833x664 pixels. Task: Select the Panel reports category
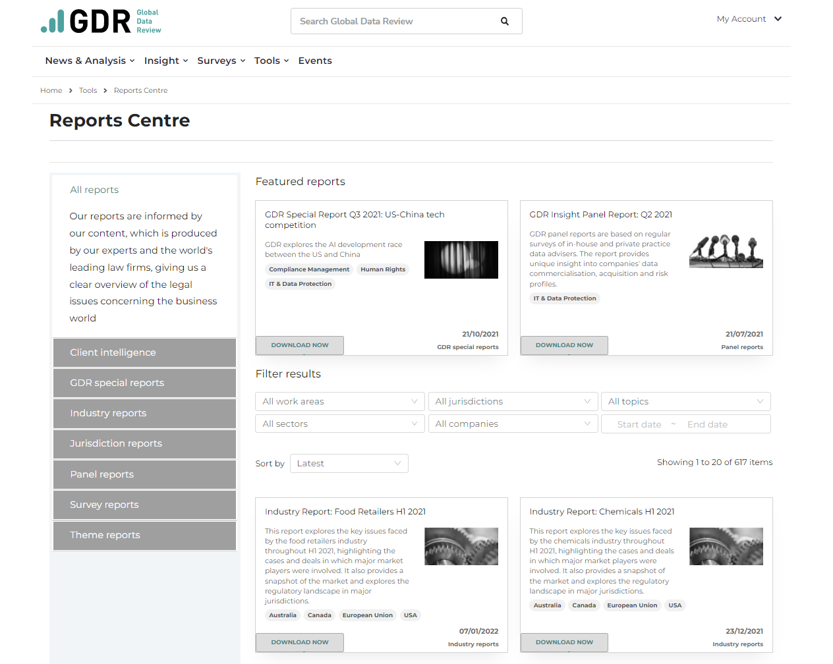click(144, 474)
